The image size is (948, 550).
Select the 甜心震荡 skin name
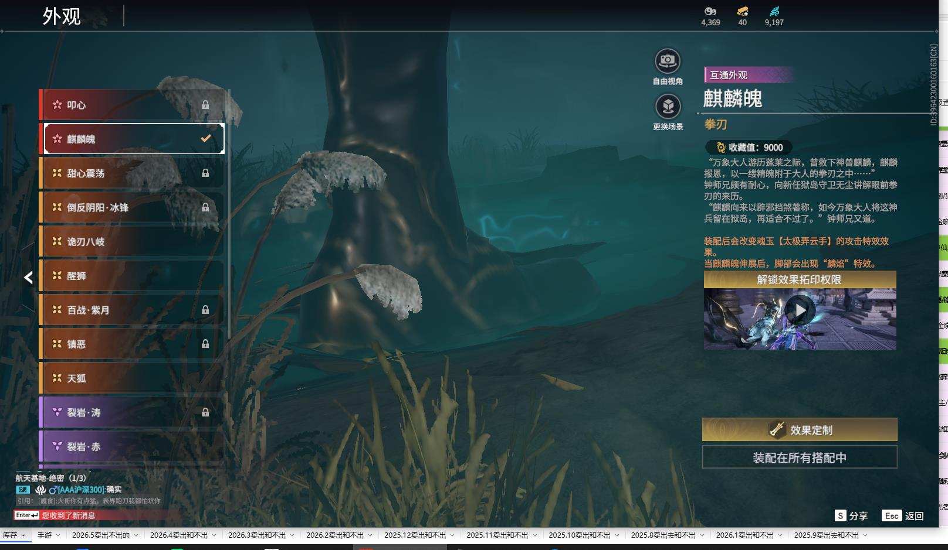point(86,173)
